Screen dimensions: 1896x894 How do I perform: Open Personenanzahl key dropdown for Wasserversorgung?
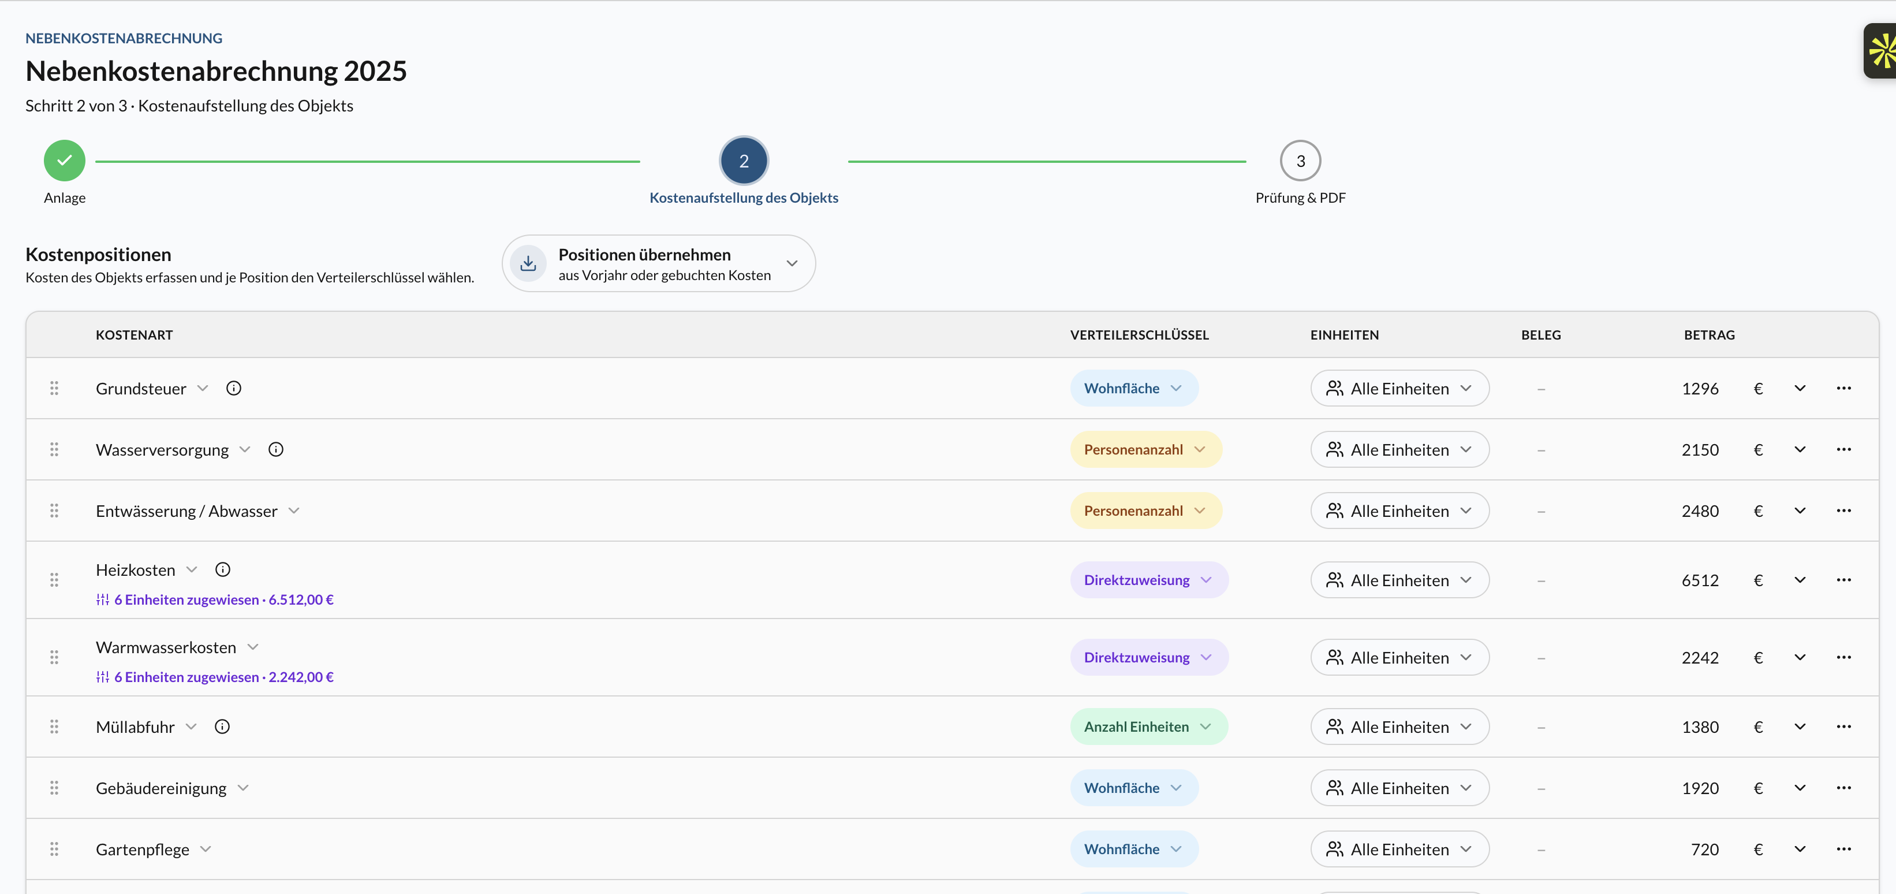pos(1145,449)
